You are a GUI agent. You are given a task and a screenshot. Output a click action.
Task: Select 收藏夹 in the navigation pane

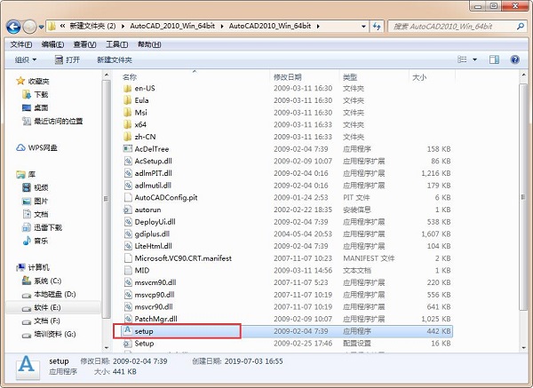(x=33, y=81)
